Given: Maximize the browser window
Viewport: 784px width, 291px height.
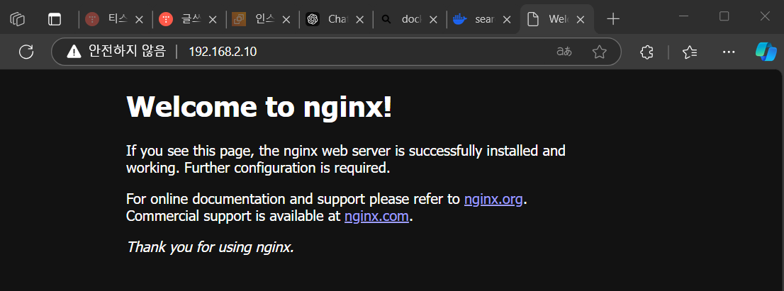Looking at the screenshot, I should [x=724, y=16].
